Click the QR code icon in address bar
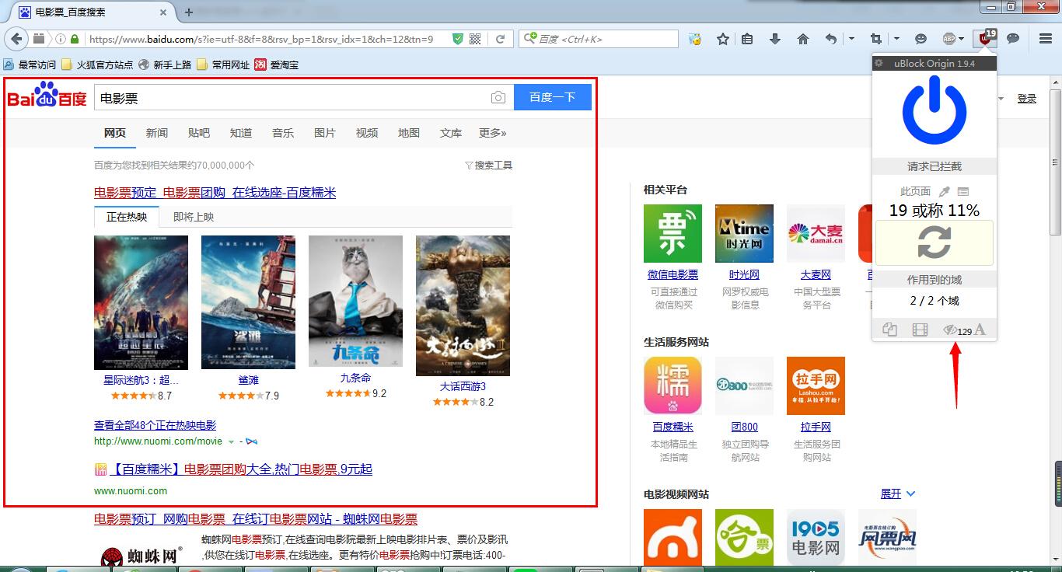 (476, 39)
